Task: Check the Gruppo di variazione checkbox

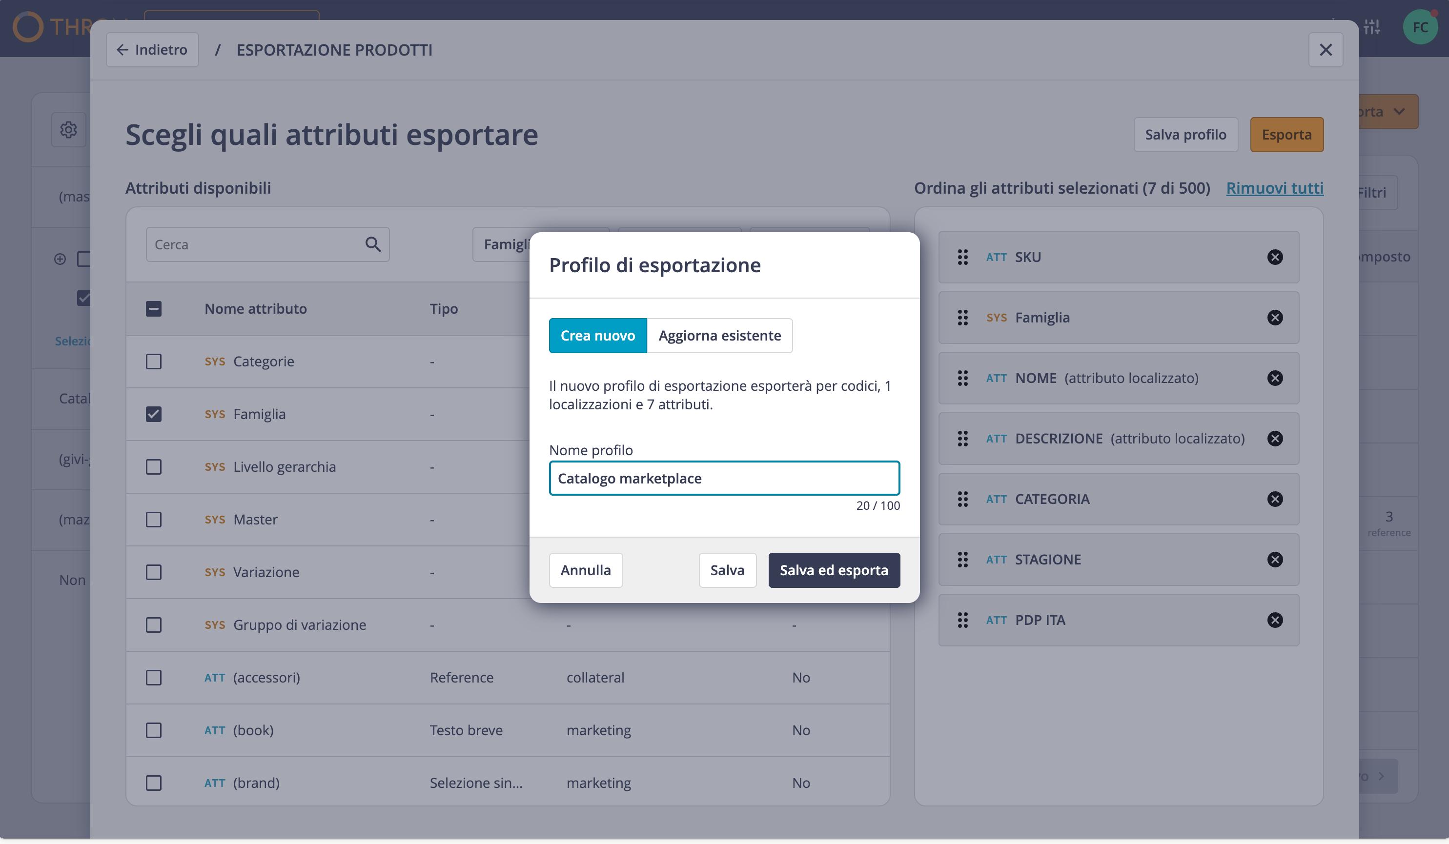Action: (154, 625)
